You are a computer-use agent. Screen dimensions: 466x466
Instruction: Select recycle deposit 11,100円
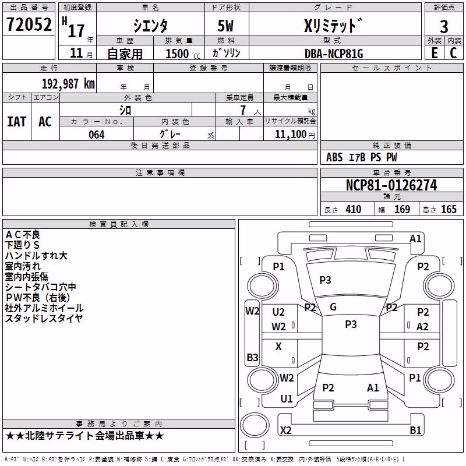click(x=295, y=135)
